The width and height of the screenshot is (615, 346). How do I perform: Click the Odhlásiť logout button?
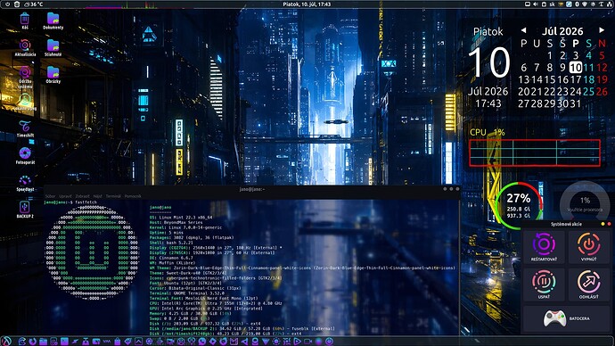click(x=589, y=284)
